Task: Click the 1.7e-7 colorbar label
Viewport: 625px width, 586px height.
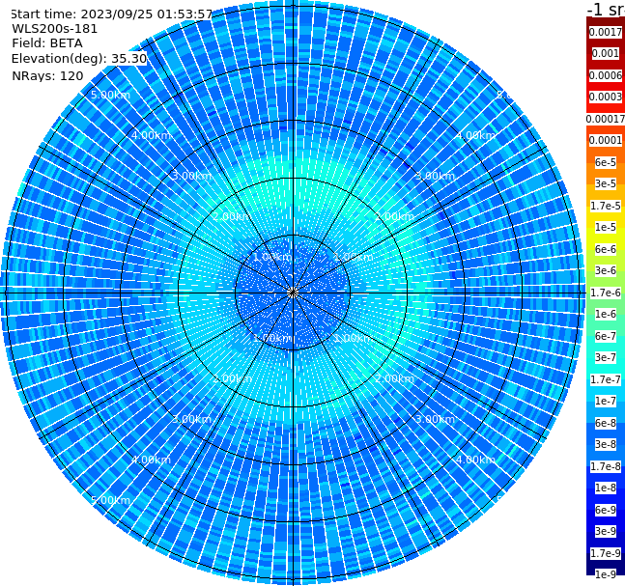Action: pyautogui.click(x=605, y=379)
